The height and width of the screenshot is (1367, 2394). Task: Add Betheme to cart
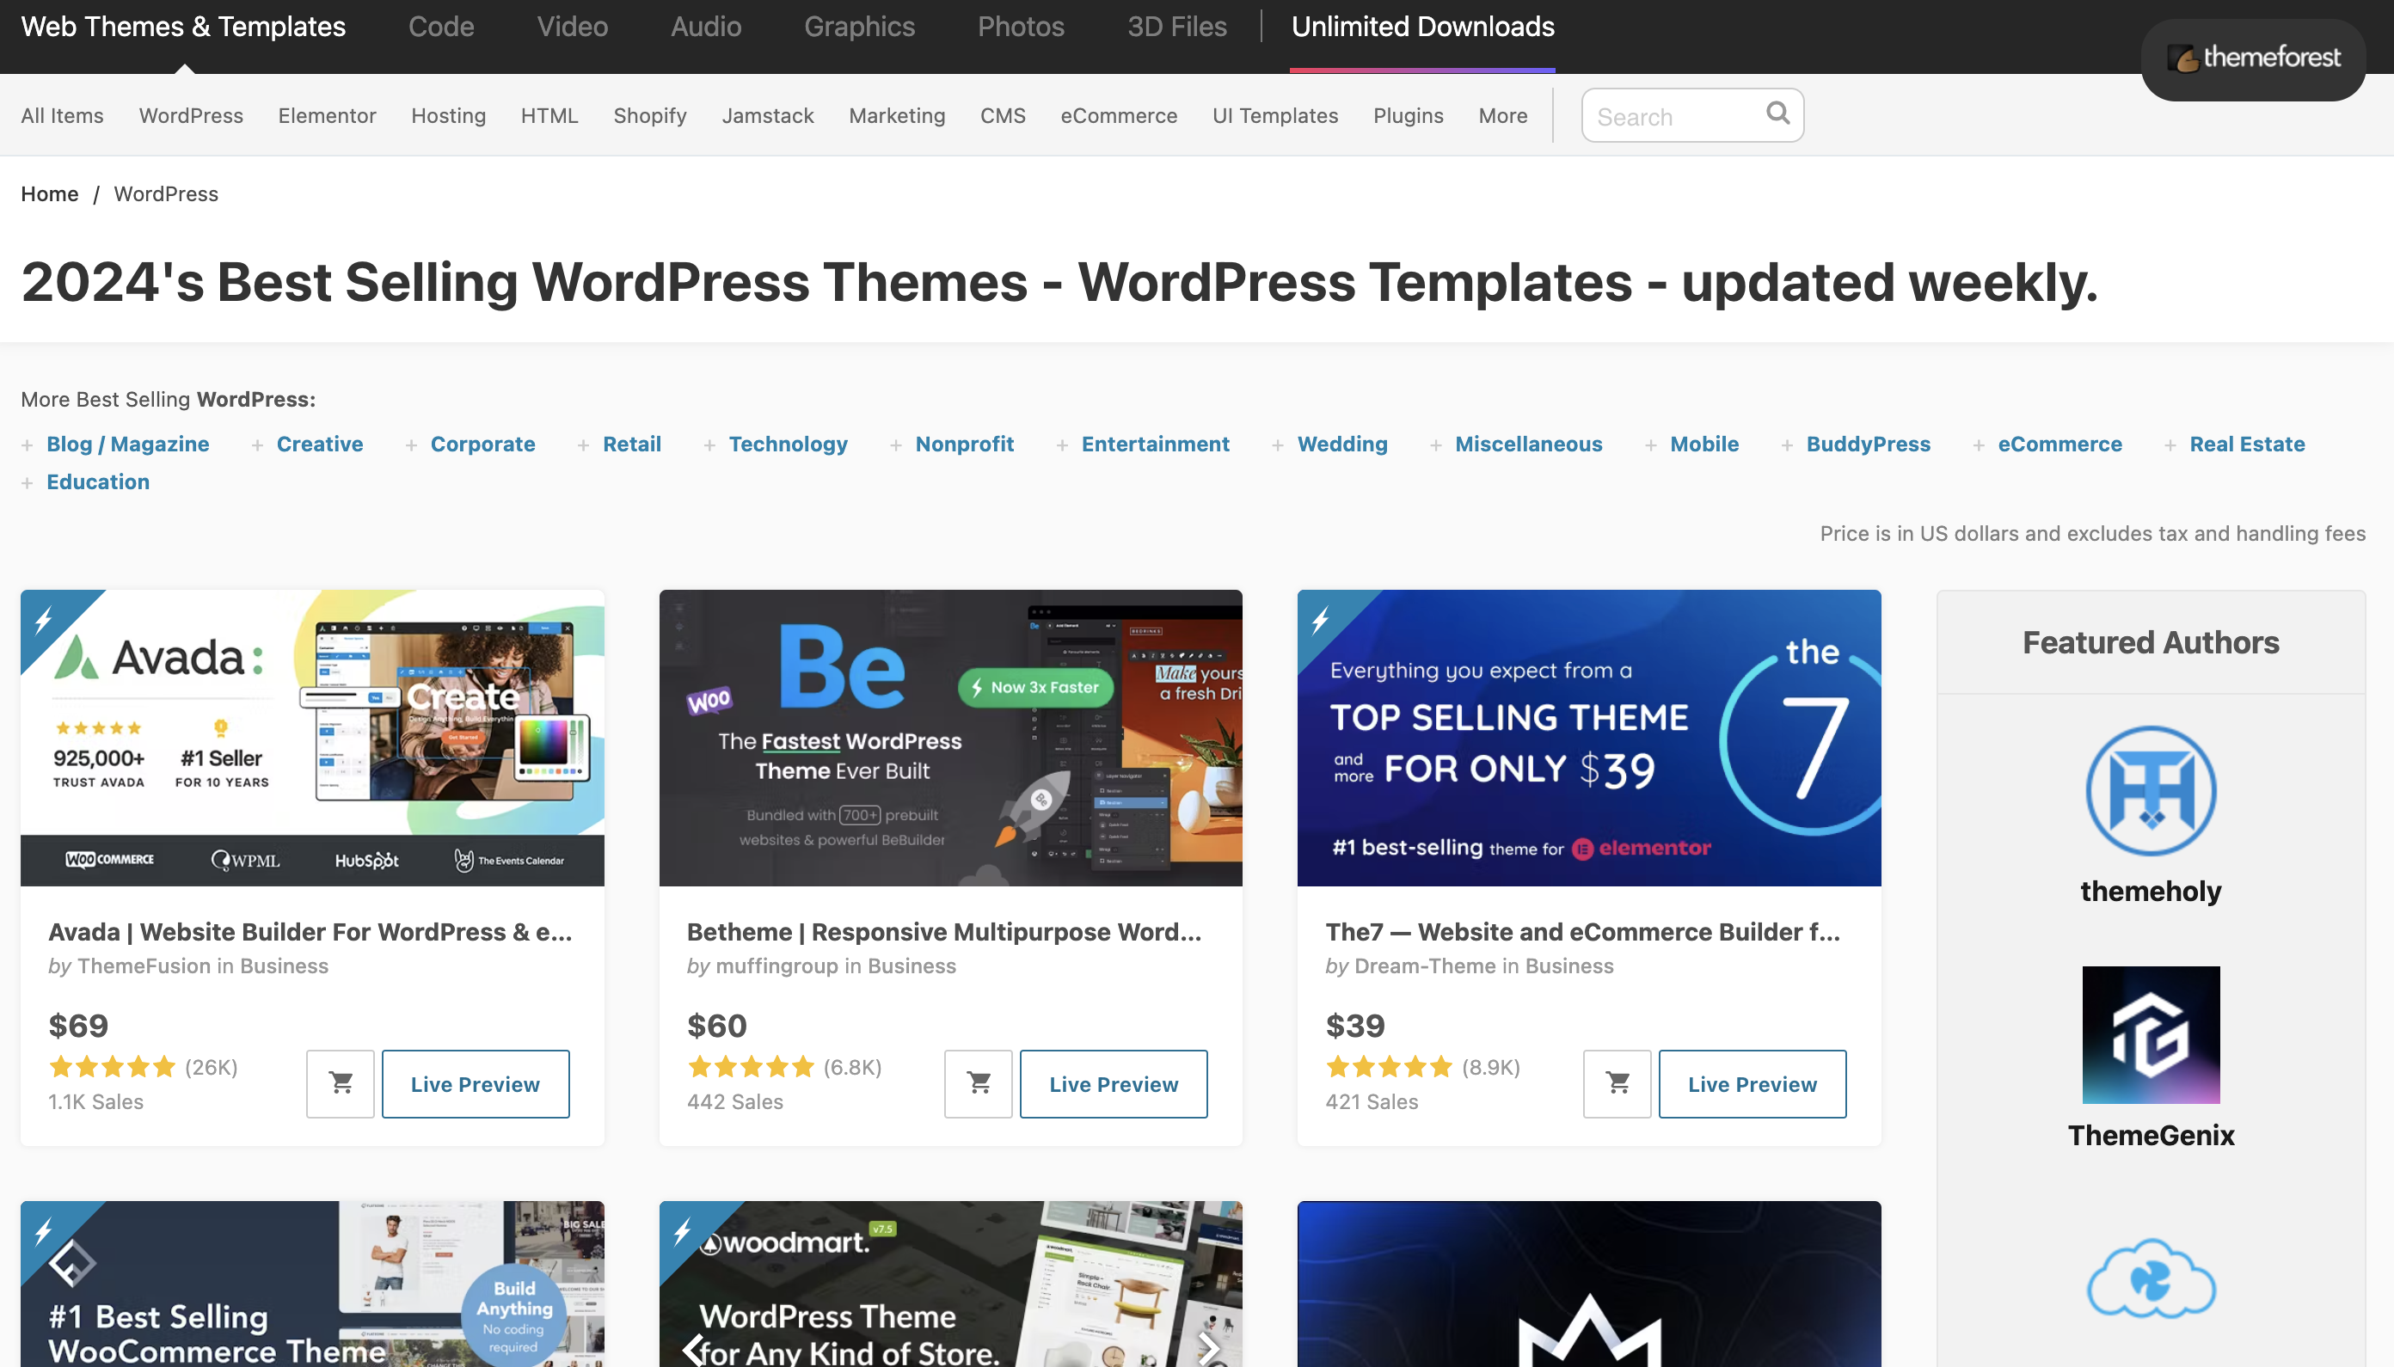coord(979,1083)
